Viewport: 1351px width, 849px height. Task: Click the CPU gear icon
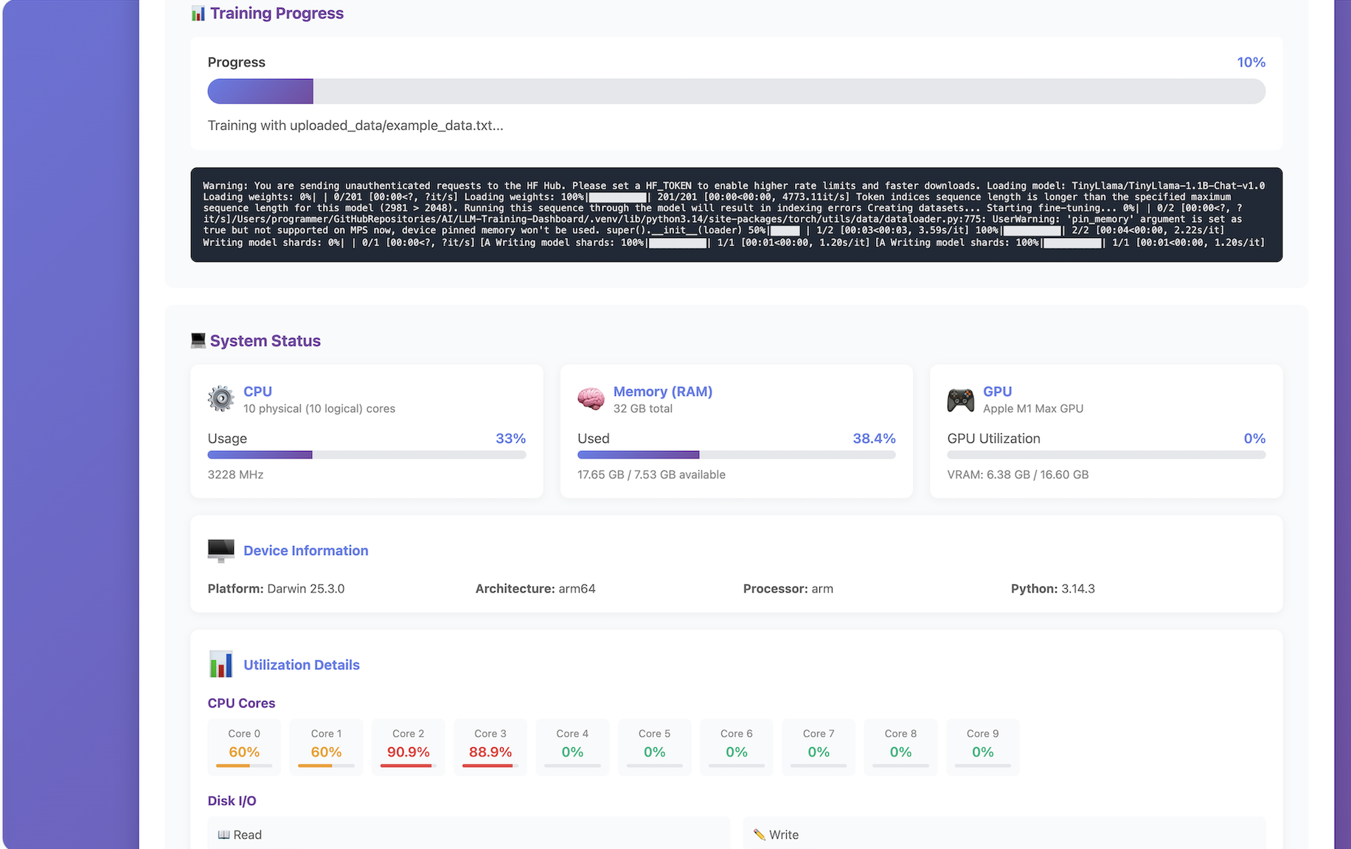[x=220, y=399]
